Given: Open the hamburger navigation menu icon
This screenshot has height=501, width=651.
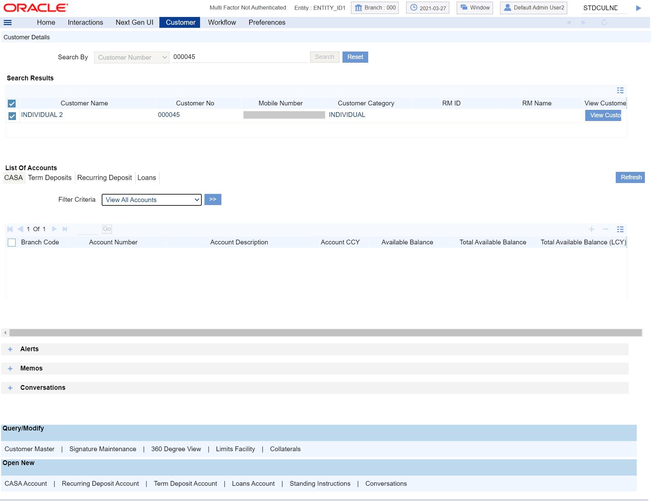Looking at the screenshot, I should point(7,23).
